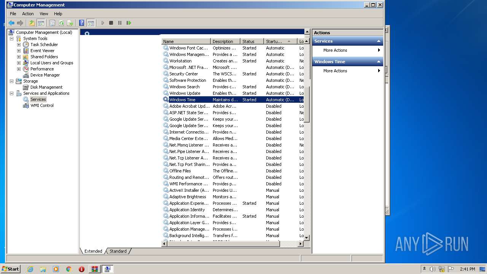The image size is (487, 274).
Task: Launch Internet Explorer from taskbar
Action: 30,269
